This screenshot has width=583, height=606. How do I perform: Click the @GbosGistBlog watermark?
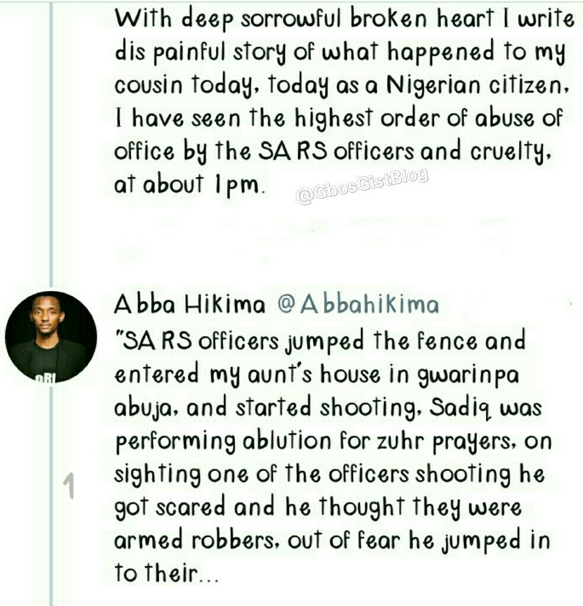coord(362,186)
